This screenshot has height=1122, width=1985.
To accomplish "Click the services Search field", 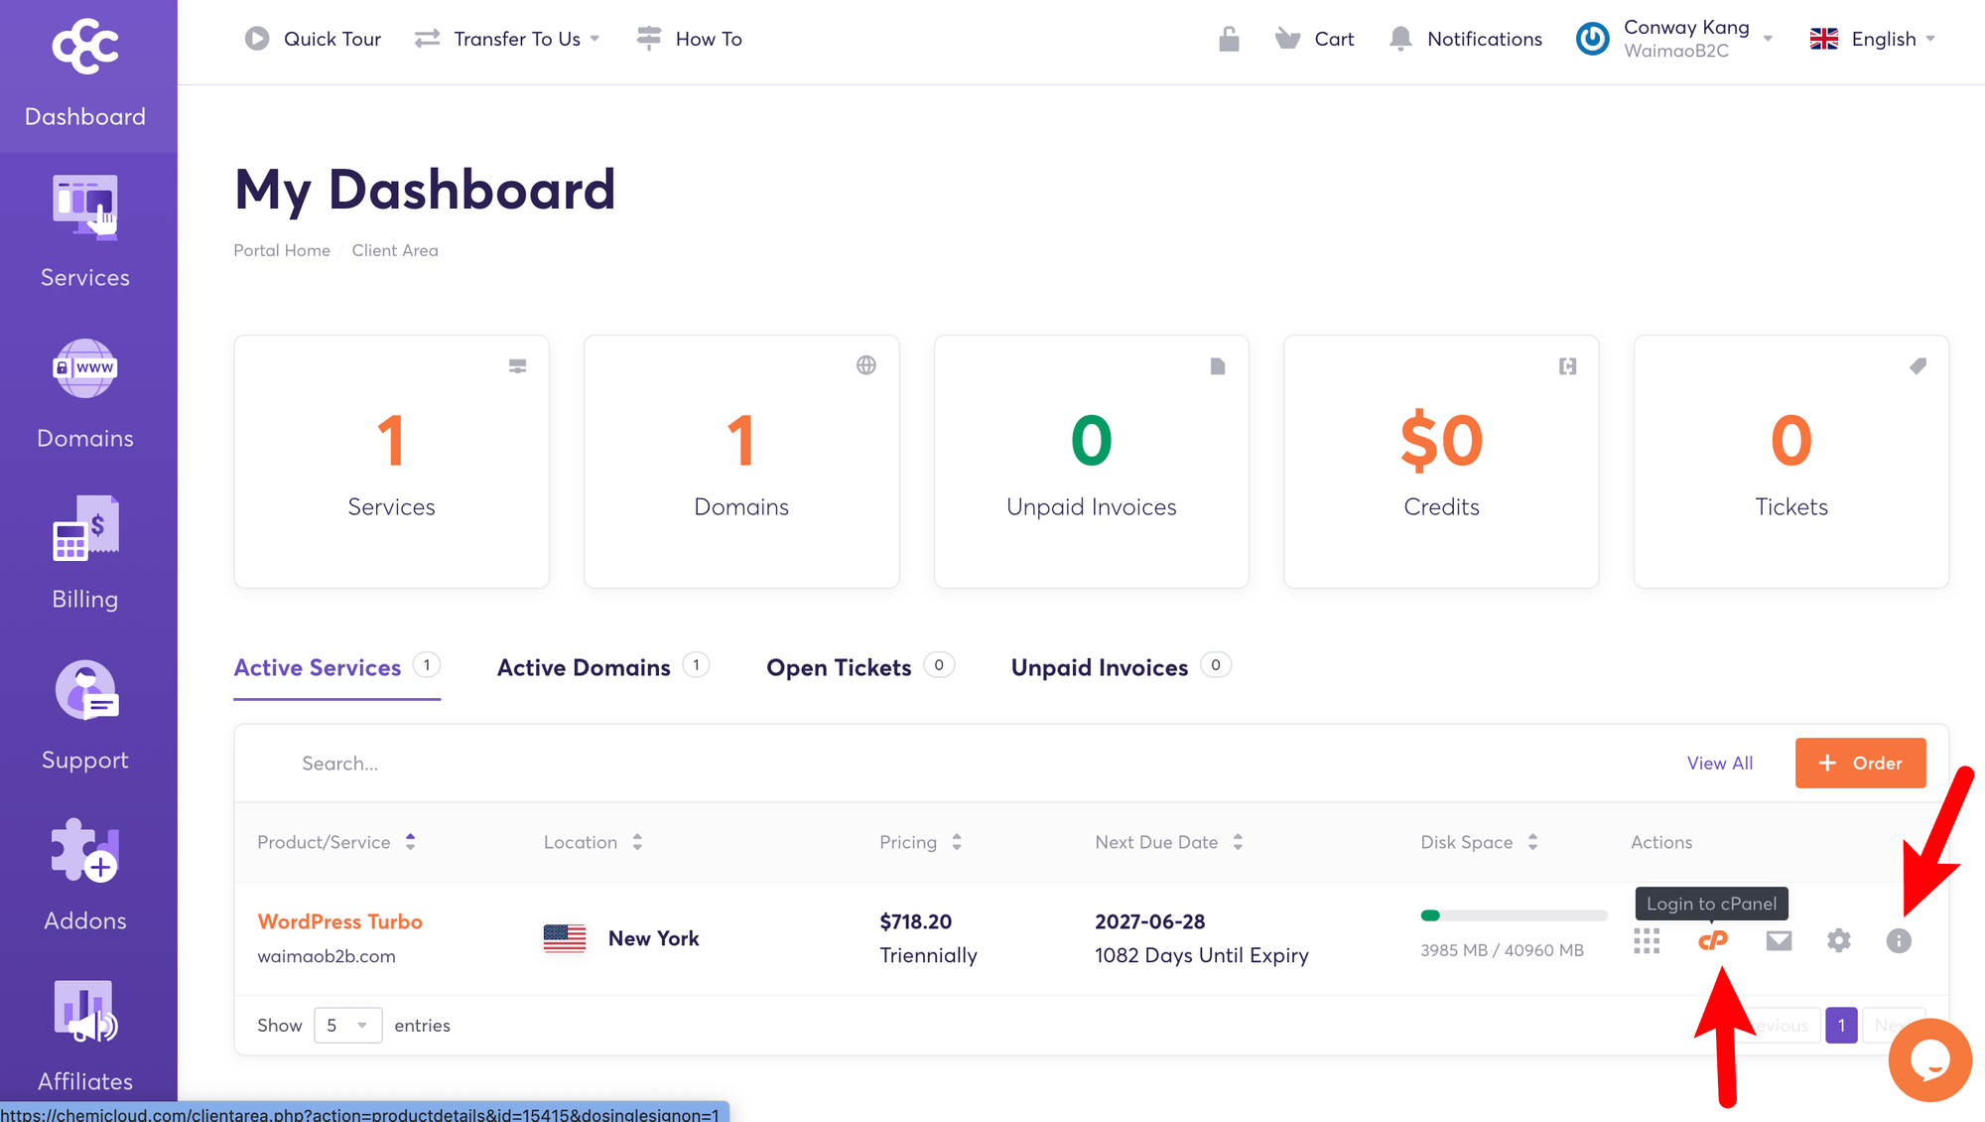I will (339, 763).
